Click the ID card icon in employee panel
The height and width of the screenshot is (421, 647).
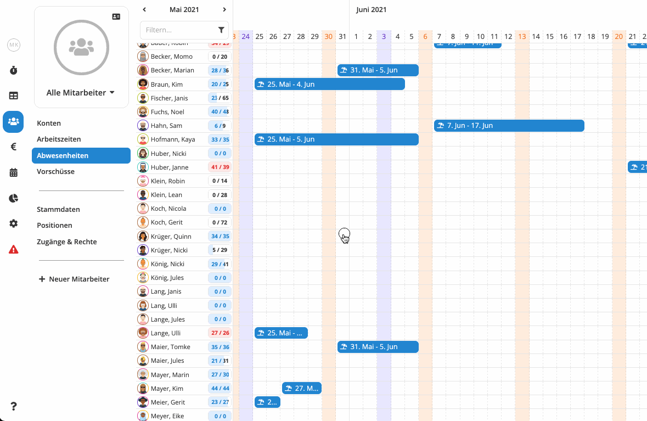[x=116, y=17]
